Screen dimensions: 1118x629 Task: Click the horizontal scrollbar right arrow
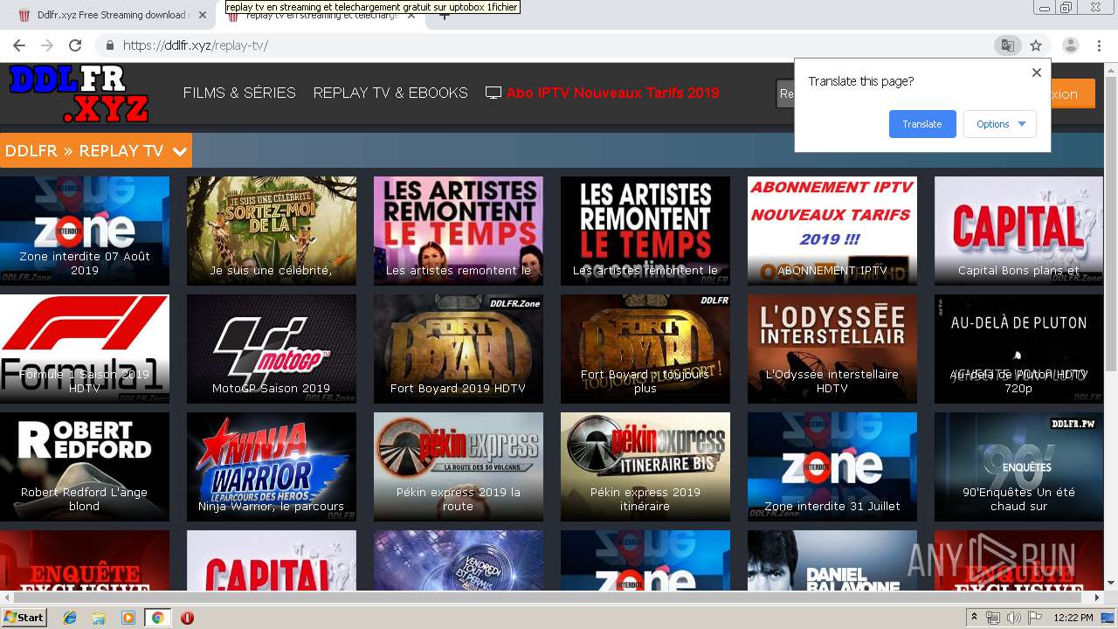(x=1097, y=597)
